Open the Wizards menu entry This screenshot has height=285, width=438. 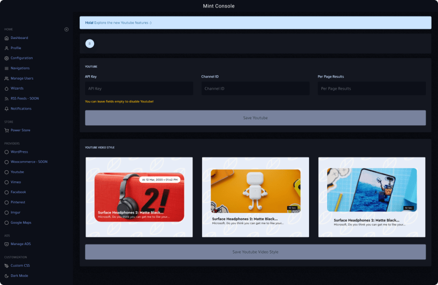point(17,89)
